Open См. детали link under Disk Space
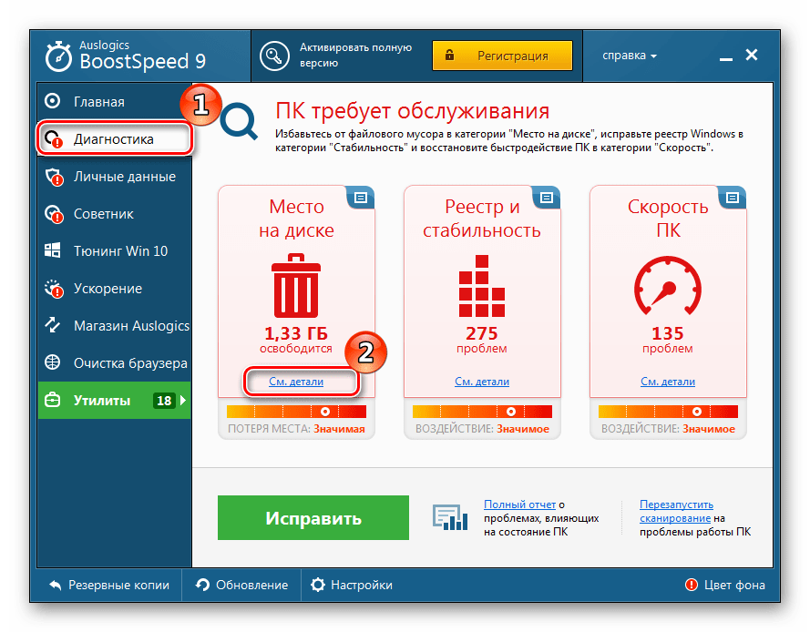The image size is (810, 632). (296, 382)
